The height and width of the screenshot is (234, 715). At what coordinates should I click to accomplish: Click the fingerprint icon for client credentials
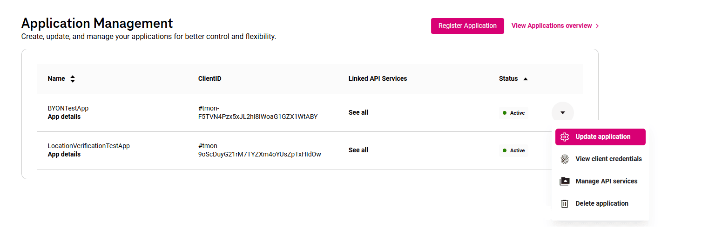565,159
